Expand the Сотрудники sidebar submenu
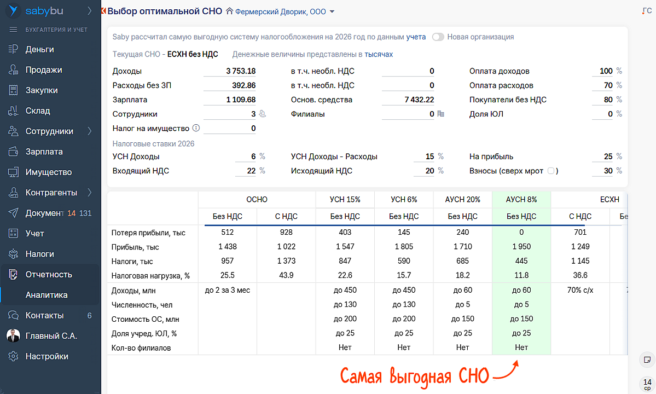656x394 pixels. [x=89, y=131]
